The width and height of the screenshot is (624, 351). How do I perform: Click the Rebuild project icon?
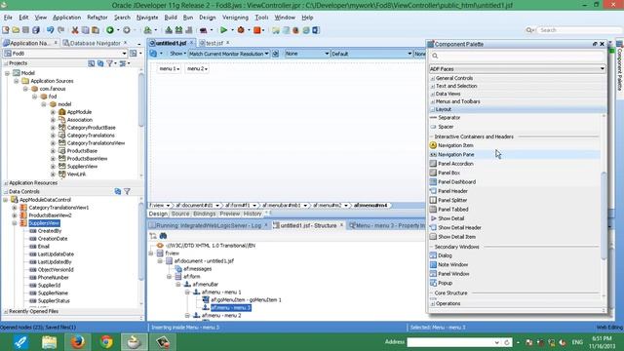[178, 30]
